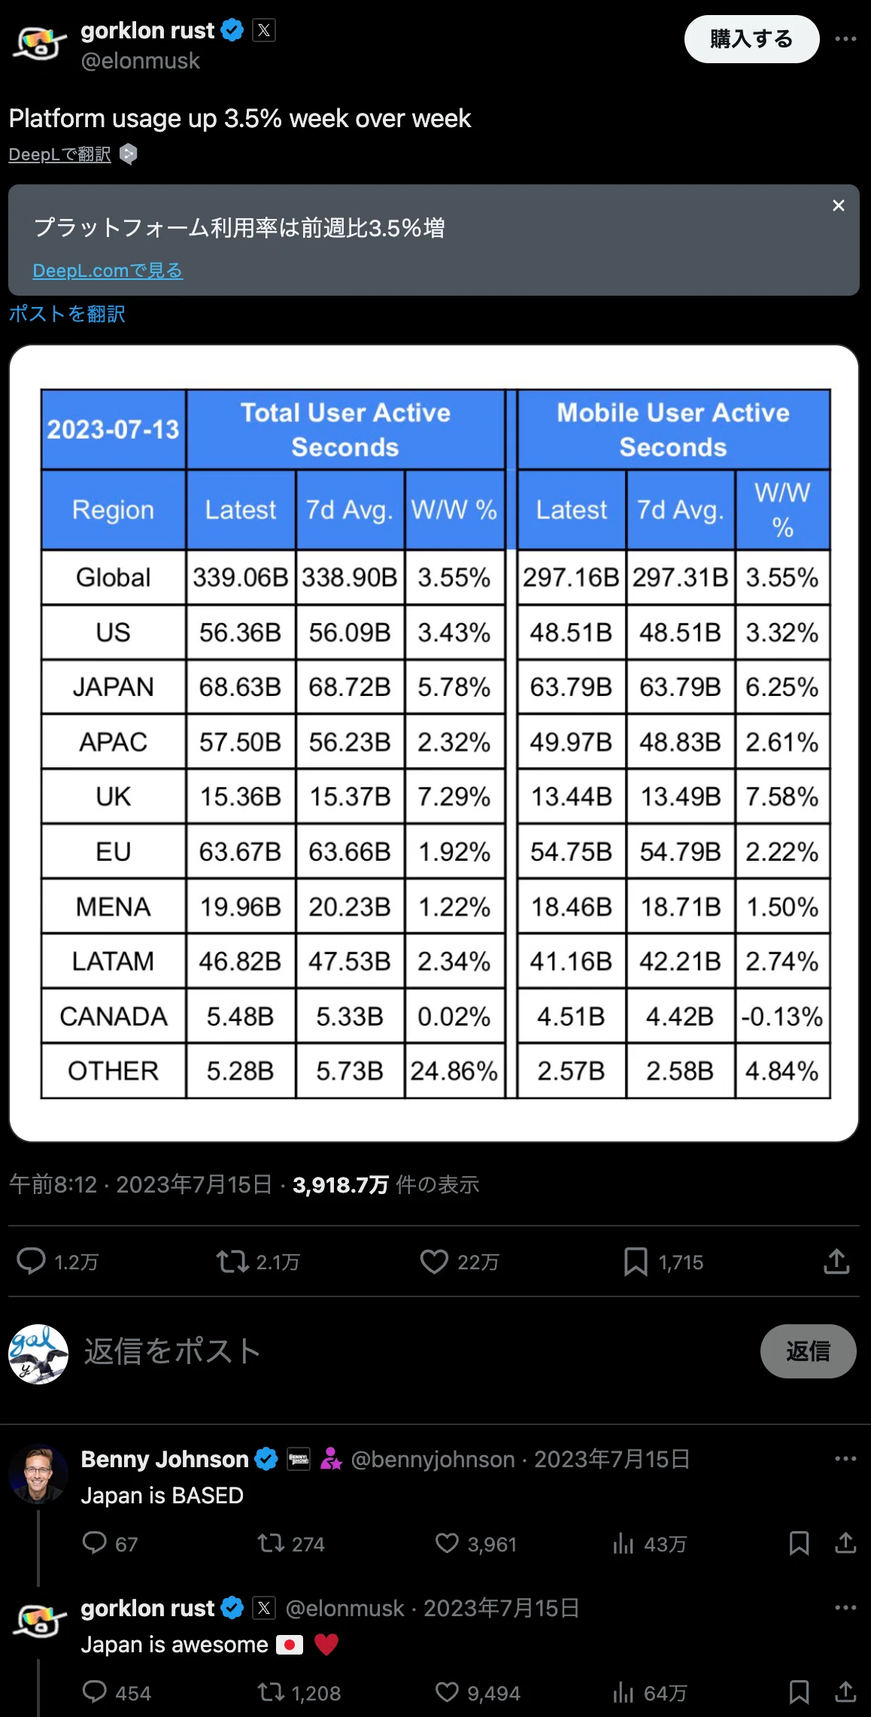This screenshot has width=871, height=1717.
Task: Click ポストを翻訳 link
Action: point(67,314)
